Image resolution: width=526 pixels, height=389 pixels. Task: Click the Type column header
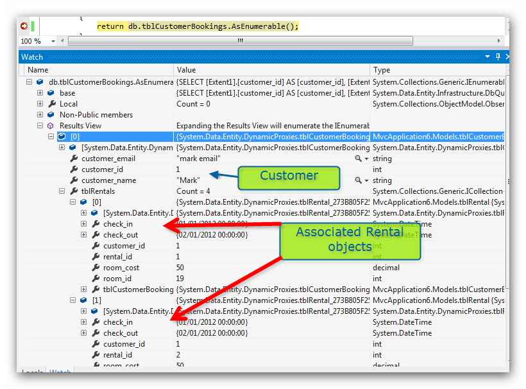(438, 70)
